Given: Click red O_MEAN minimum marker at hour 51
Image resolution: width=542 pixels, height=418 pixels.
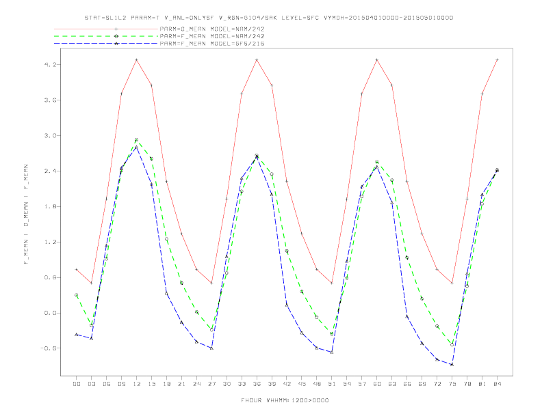Looking at the screenshot, I should point(332,283).
